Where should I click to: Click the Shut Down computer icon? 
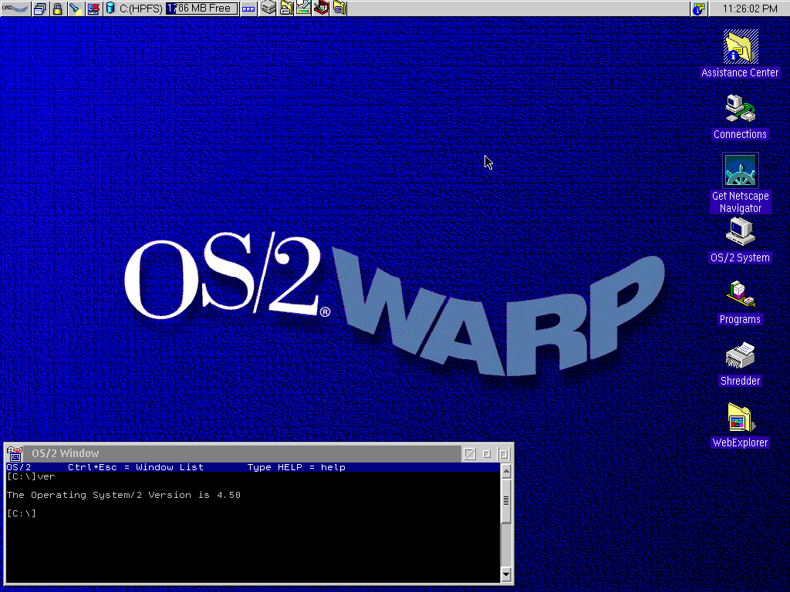pos(93,8)
